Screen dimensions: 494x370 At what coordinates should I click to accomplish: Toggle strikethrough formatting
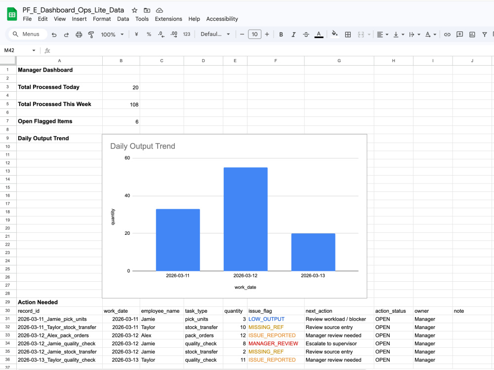(x=306, y=35)
